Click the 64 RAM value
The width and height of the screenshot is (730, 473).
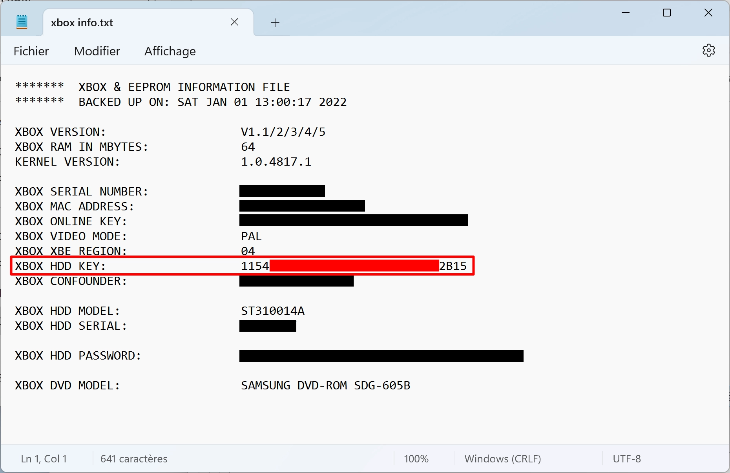pyautogui.click(x=248, y=147)
